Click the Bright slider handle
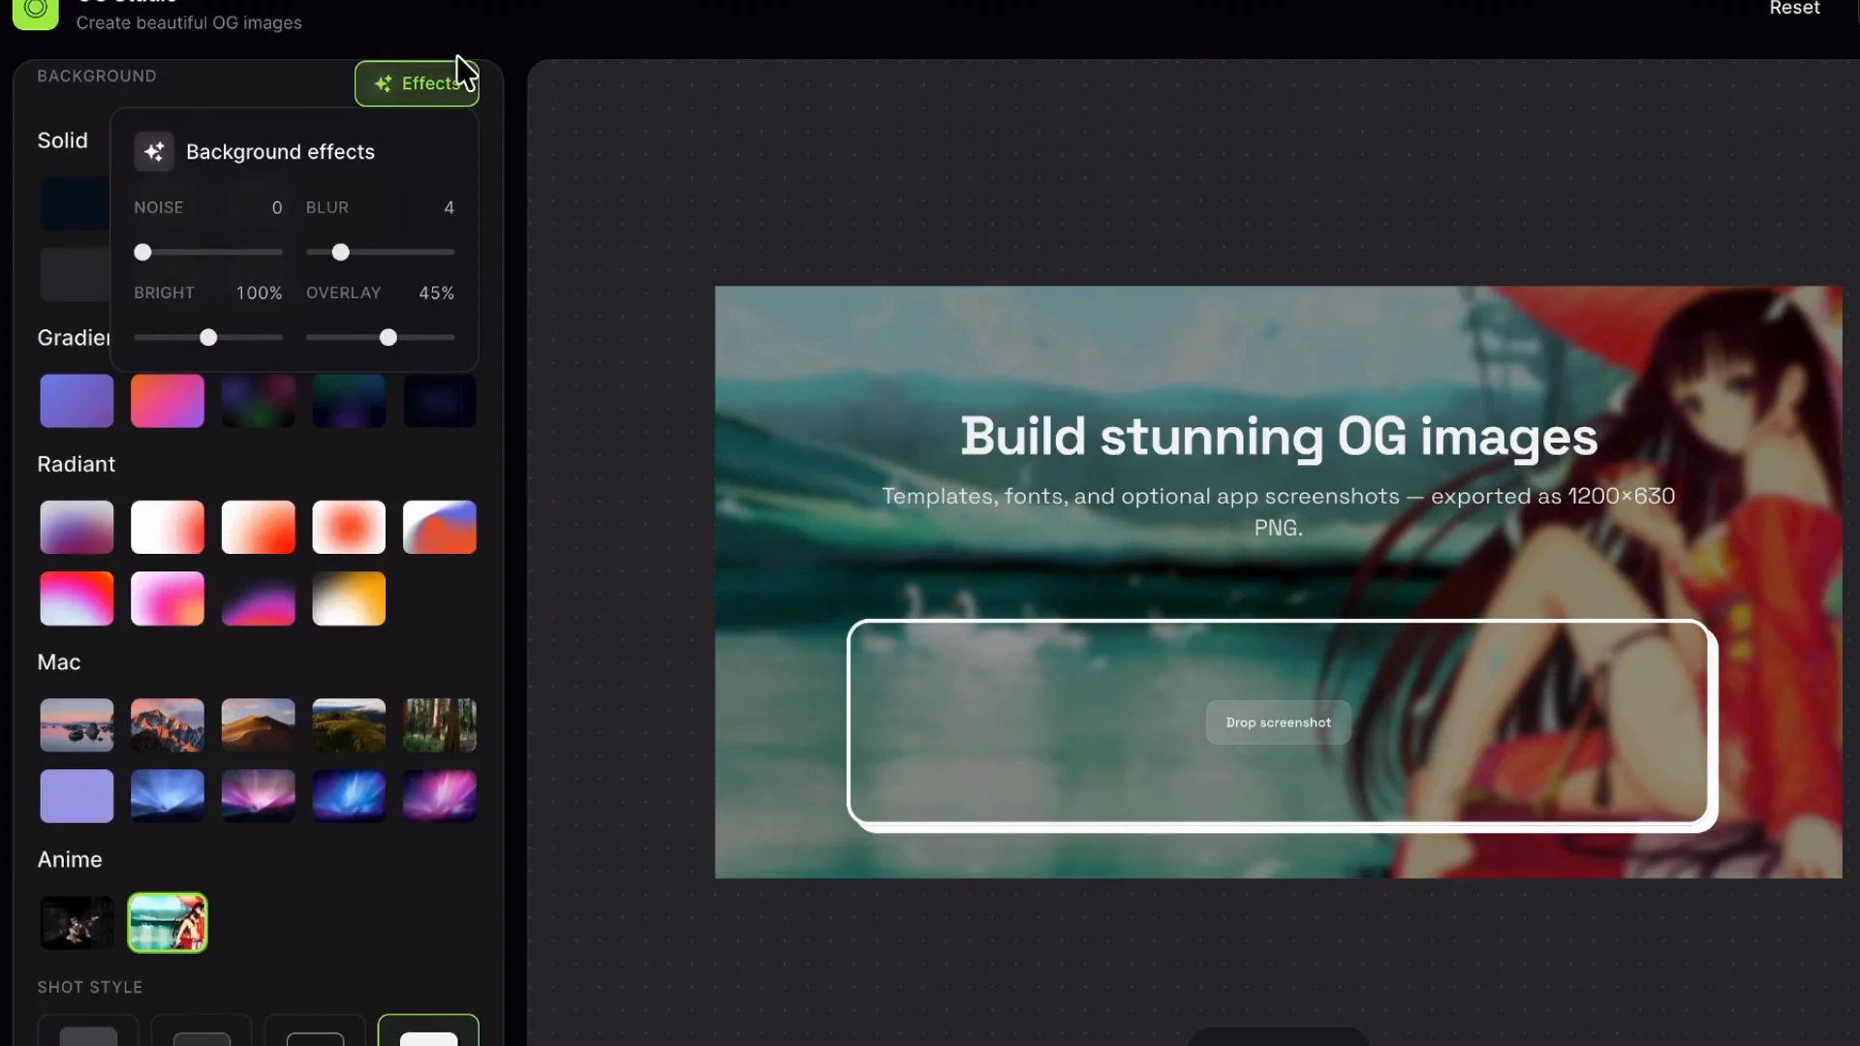 208,338
